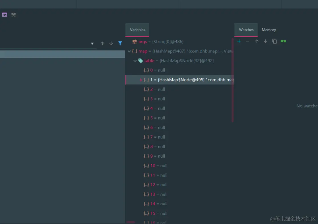Go to the next frame with the down arrow
The height and width of the screenshot is (224, 318).
coord(111,43)
